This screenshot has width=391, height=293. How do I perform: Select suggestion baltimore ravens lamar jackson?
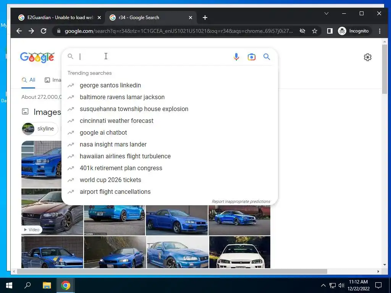(x=170, y=97)
